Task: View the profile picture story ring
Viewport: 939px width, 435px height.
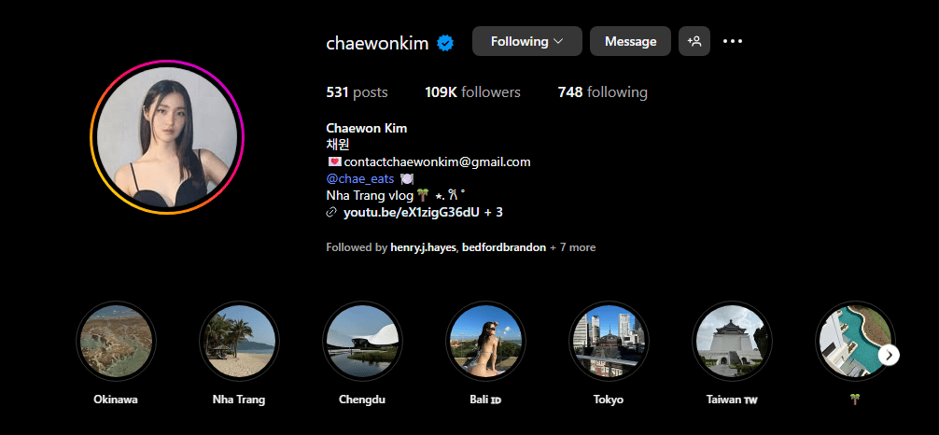Action: coord(167,137)
